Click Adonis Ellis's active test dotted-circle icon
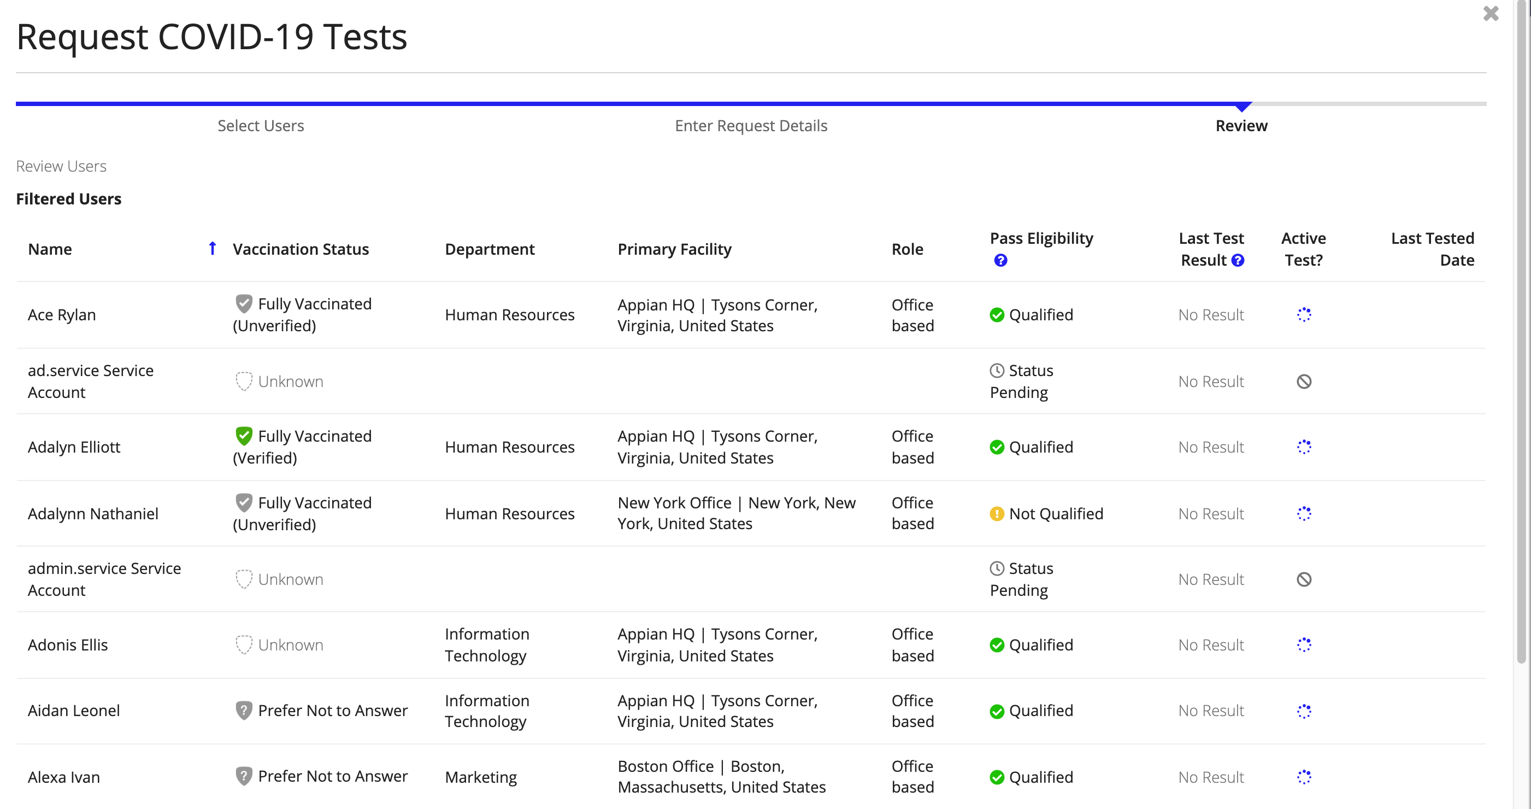Screen dimensions: 1531x809 [x=1303, y=644]
